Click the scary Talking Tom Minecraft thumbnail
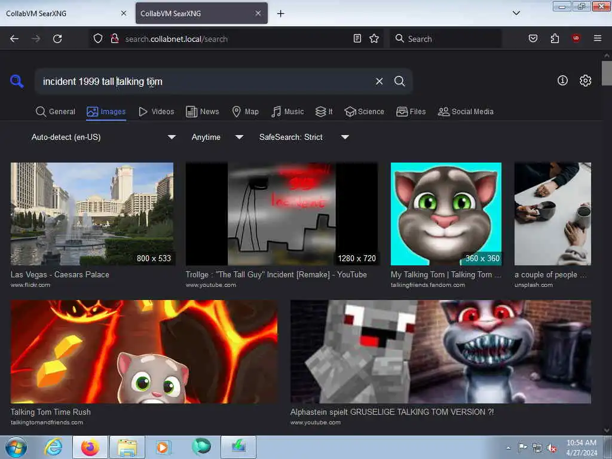Viewport: 612px width, 459px height. point(440,351)
